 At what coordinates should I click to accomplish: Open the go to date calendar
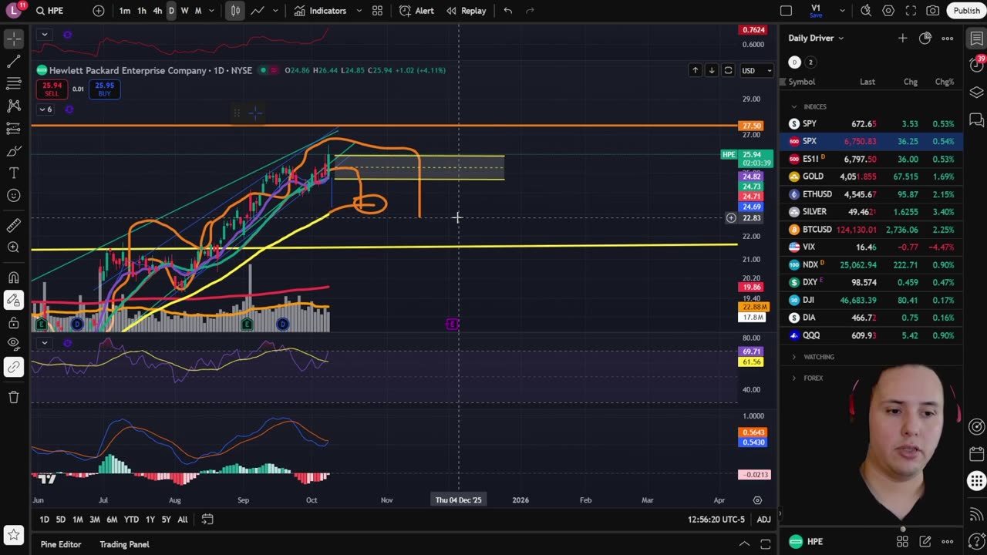click(x=207, y=520)
